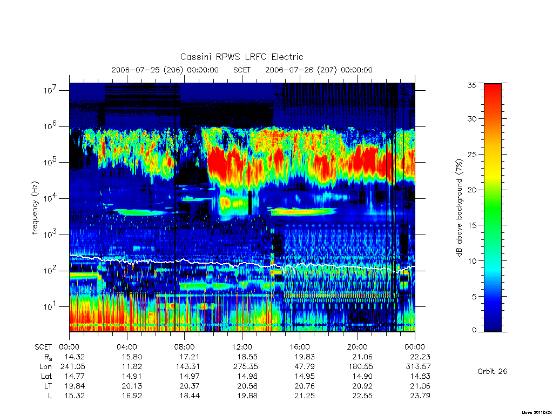Select end date text '2006-07-26 (207) 00:00:00'
This screenshot has width=553, height=415.
point(319,70)
